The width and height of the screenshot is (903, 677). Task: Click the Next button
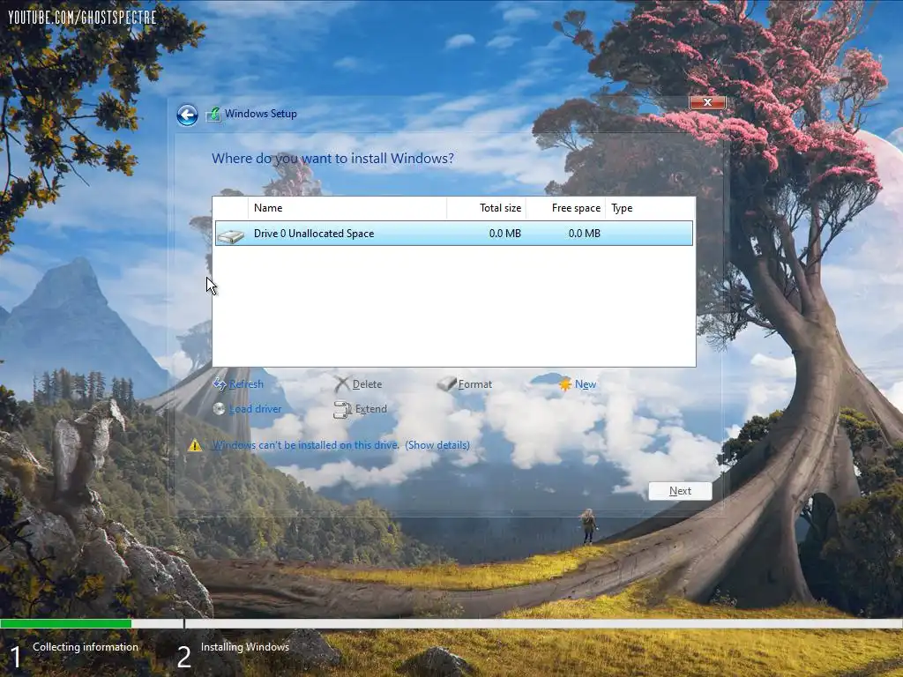[680, 491]
